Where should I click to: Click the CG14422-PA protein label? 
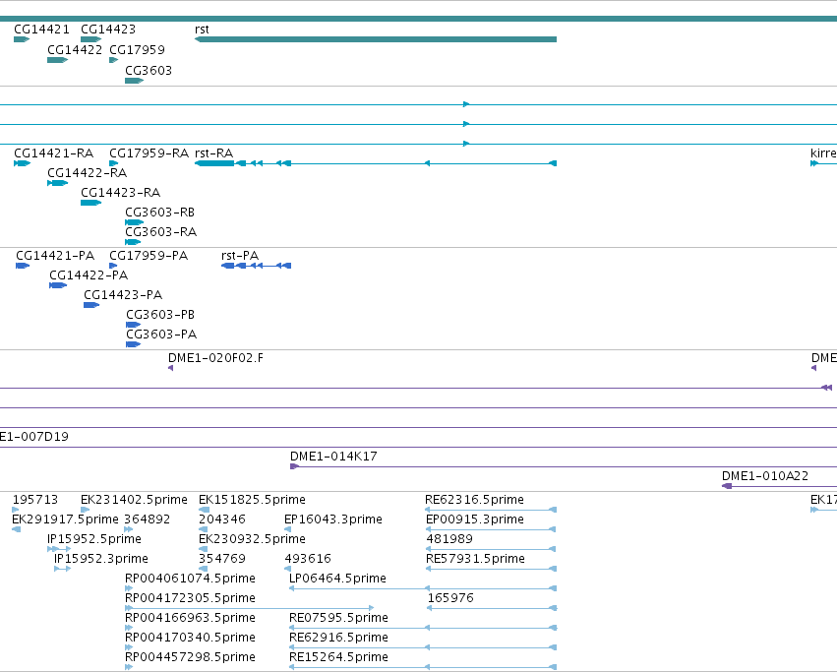(x=89, y=275)
